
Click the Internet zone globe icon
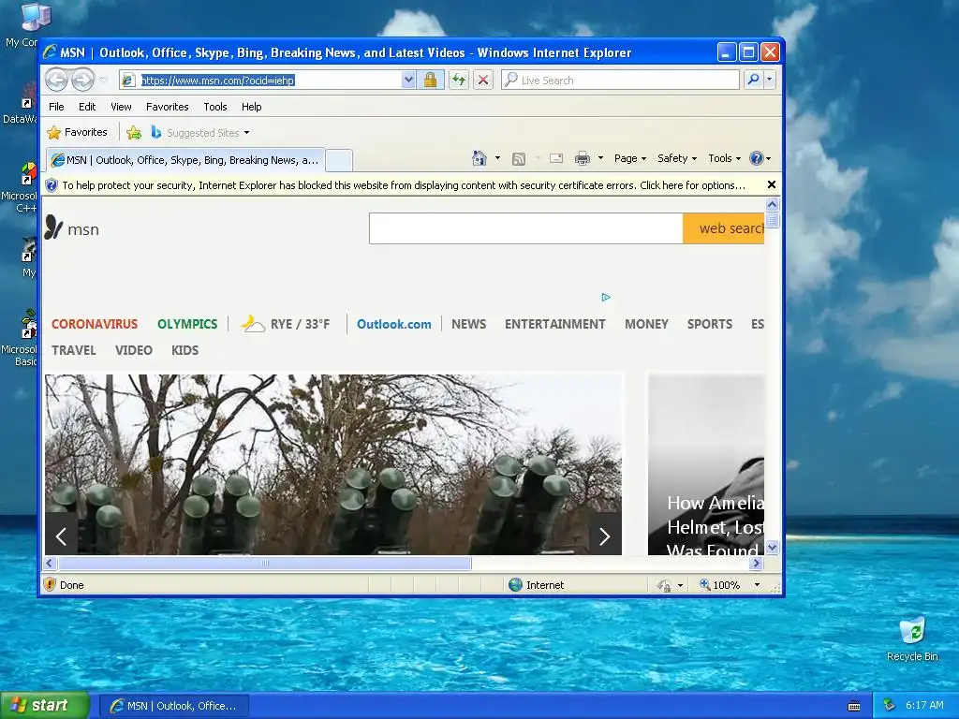tap(516, 584)
